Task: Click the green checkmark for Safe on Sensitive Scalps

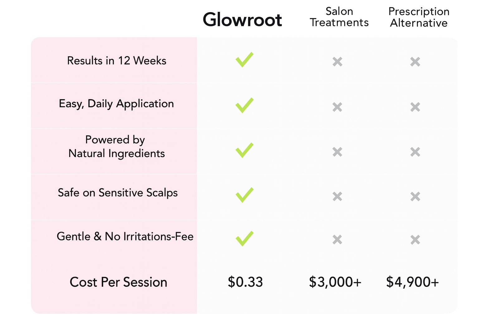Action: coord(244,195)
